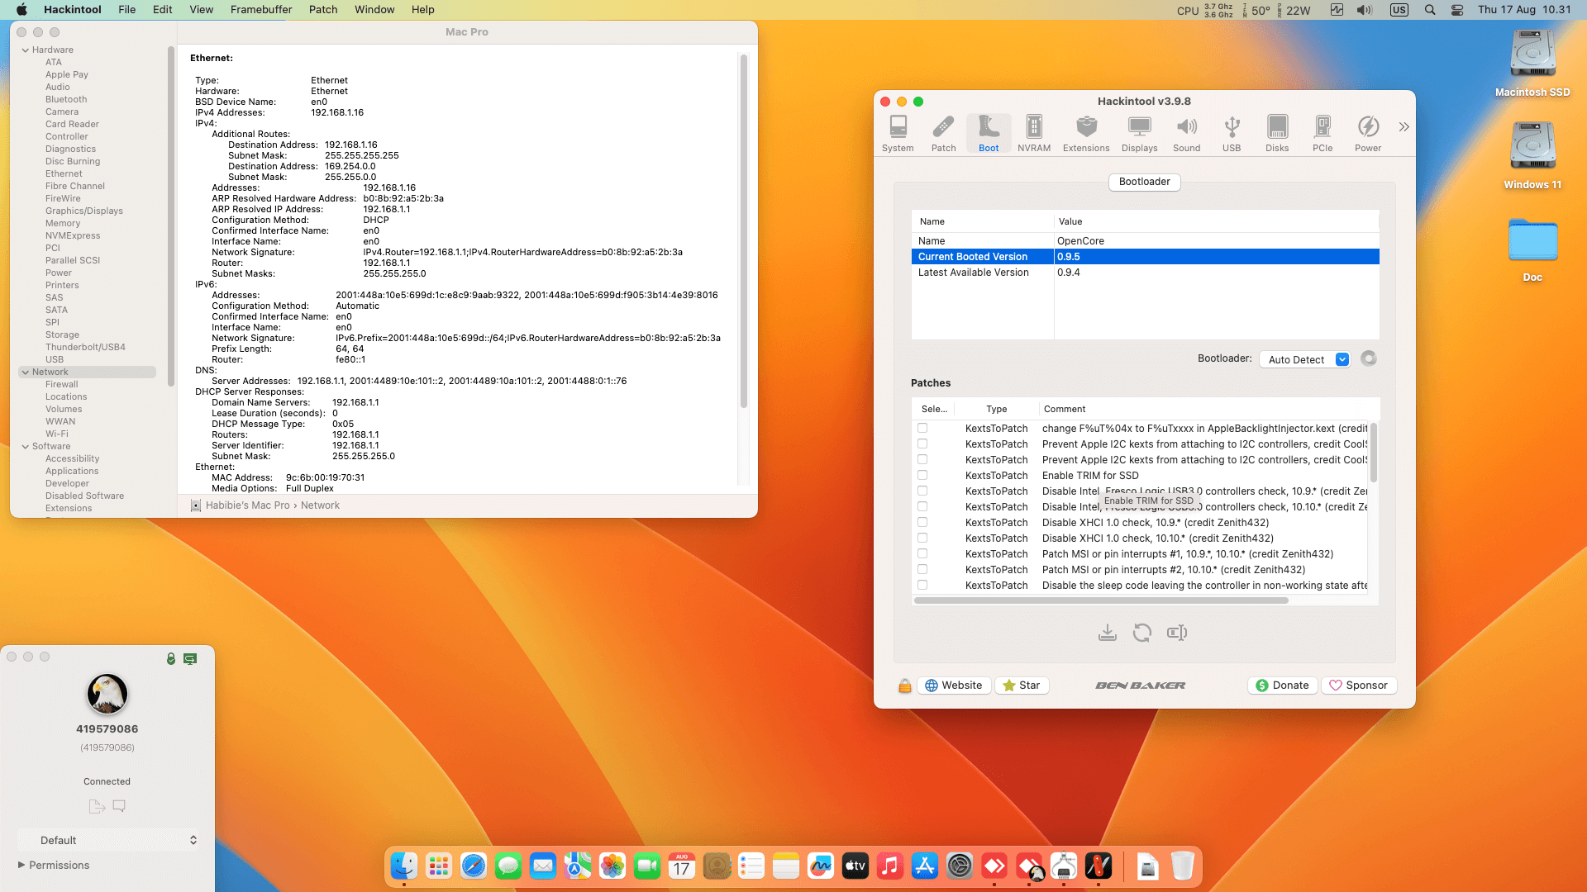
Task: Open Spotlight search in menu bar
Action: 1430,10
